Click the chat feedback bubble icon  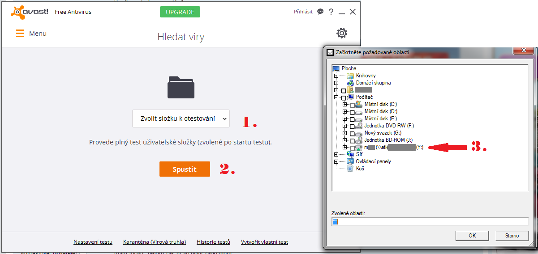[x=320, y=12]
